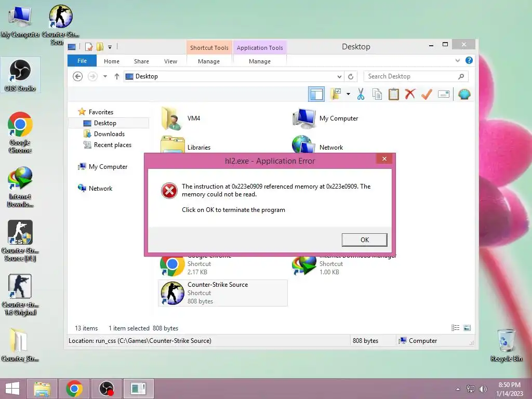532x399 pixels.
Task: Expand the ribbon with the chevron
Action: pos(457,60)
